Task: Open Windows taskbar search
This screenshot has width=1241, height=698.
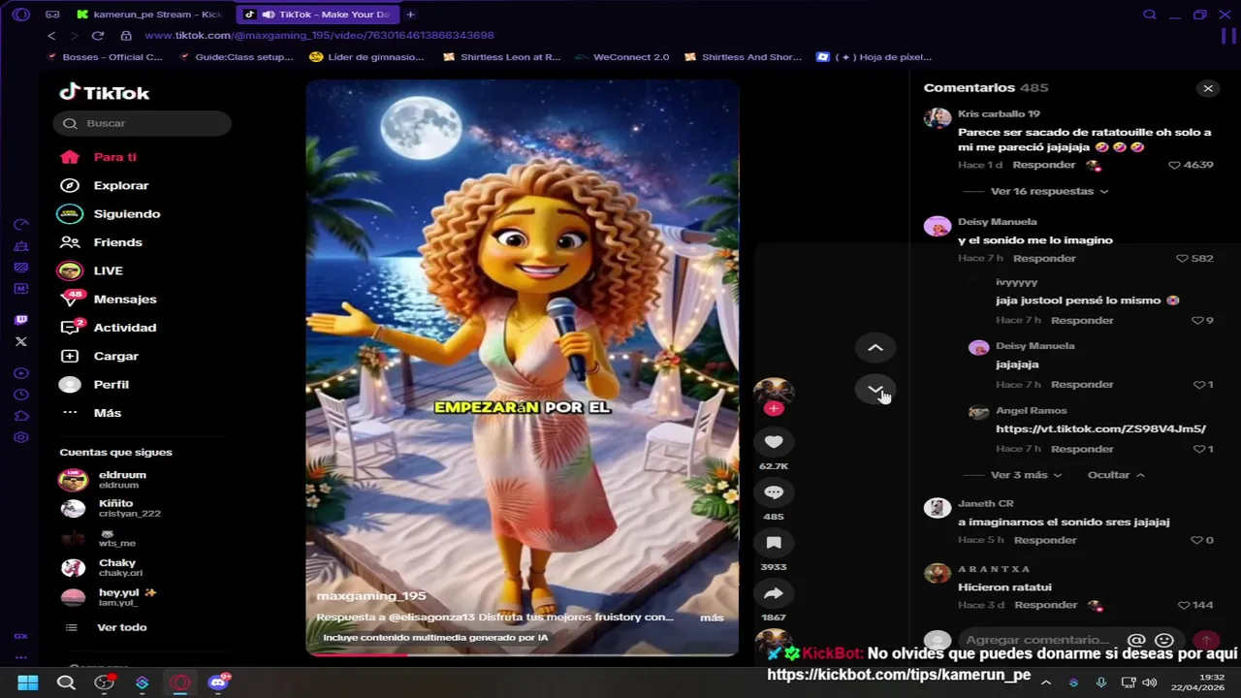Action: coord(66,682)
